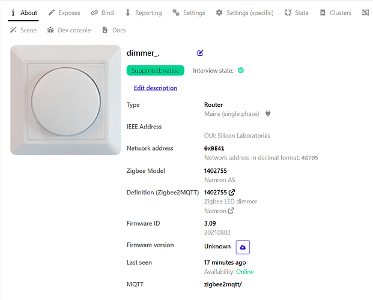Screen dimensions: 373x300
Task: Go to the Reporting tab
Action: (144, 13)
